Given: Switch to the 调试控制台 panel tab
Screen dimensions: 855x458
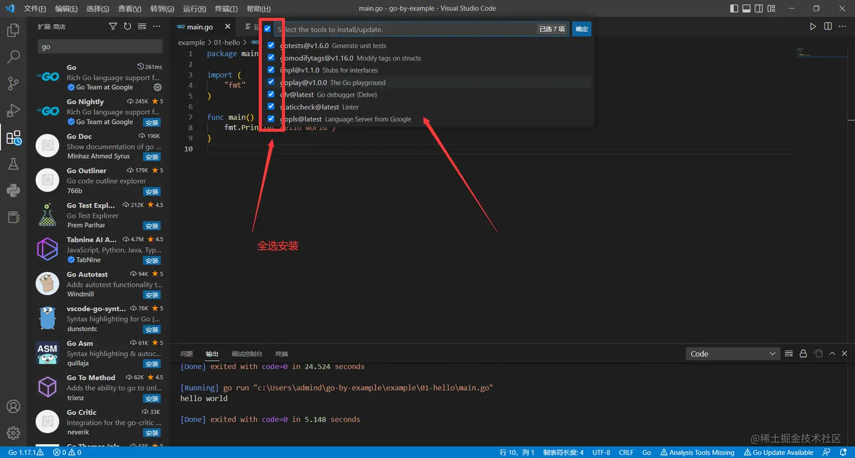Looking at the screenshot, I should [x=247, y=354].
